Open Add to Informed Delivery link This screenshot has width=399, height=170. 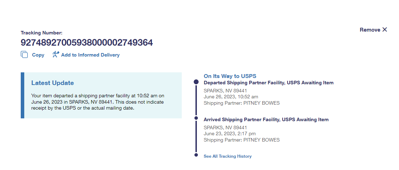pyautogui.click(x=90, y=55)
